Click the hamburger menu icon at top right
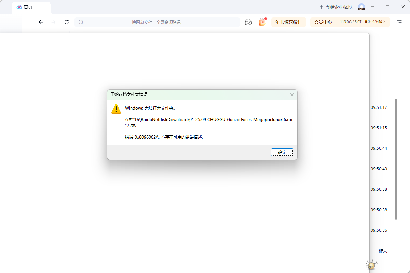This screenshot has width=410, height=273. [399, 22]
